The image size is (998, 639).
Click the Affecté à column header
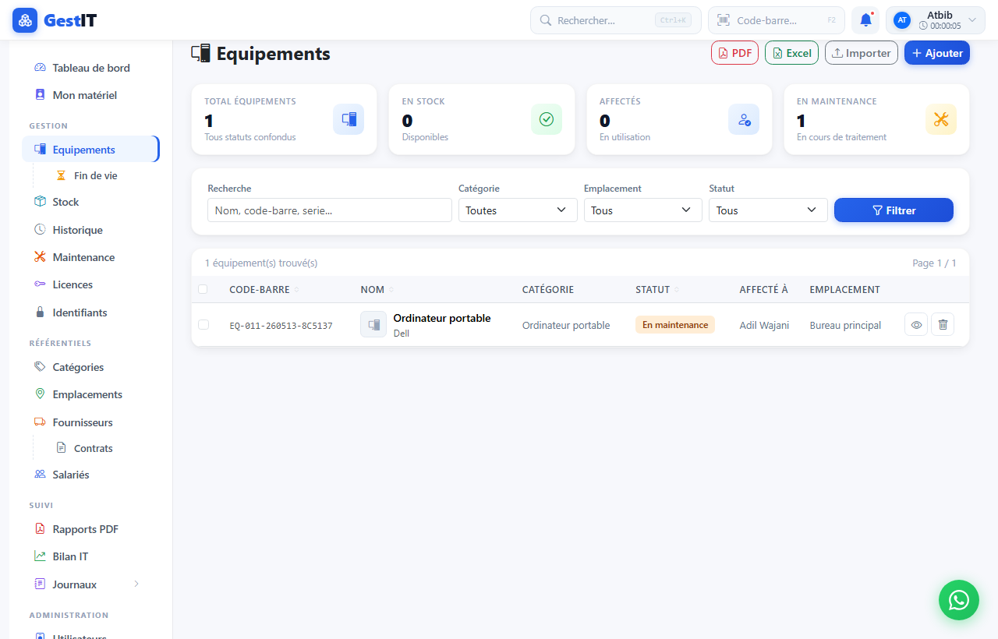tap(764, 290)
